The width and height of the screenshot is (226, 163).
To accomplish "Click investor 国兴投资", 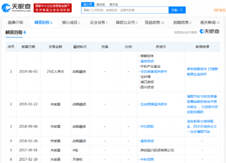I will click(x=147, y=87).
